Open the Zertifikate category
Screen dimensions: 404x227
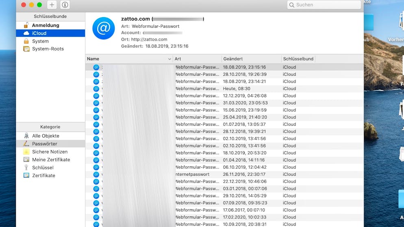[43, 176]
